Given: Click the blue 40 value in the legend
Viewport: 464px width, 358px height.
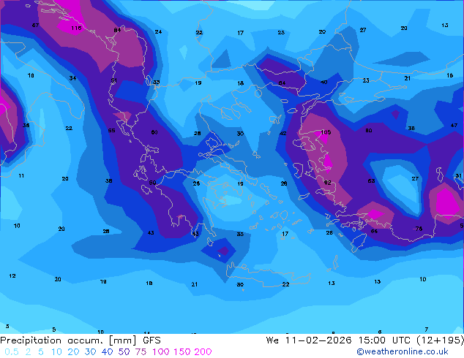Looking at the screenshot, I should [x=107, y=352].
